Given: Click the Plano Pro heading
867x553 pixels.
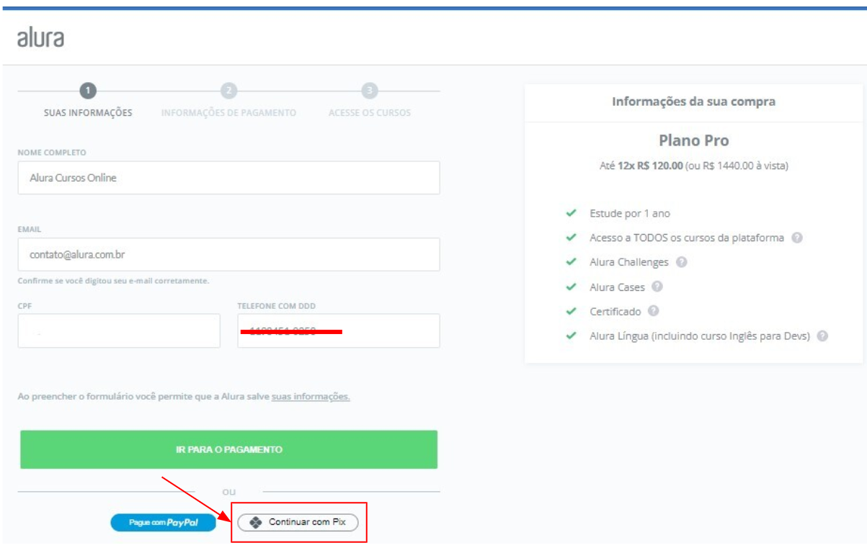Looking at the screenshot, I should (693, 140).
